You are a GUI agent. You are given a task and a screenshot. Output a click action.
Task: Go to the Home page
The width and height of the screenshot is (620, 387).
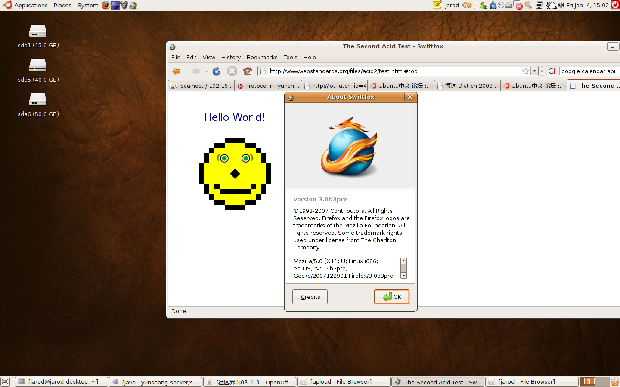(248, 71)
